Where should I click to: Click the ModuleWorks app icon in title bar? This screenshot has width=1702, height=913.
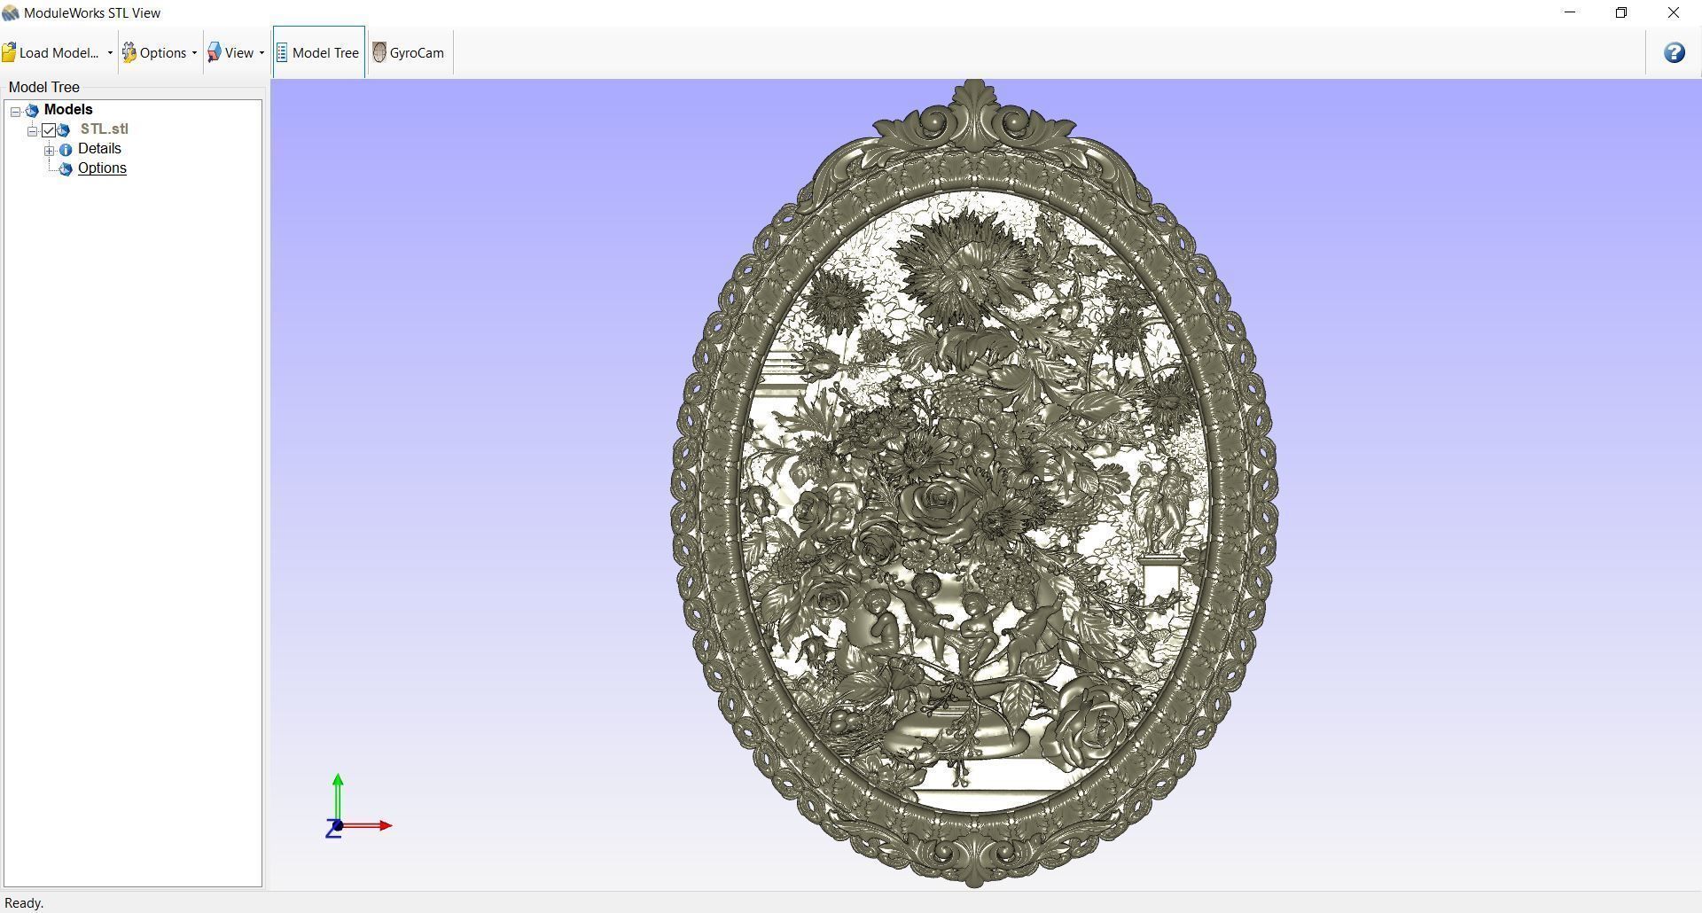pyautogui.click(x=11, y=13)
